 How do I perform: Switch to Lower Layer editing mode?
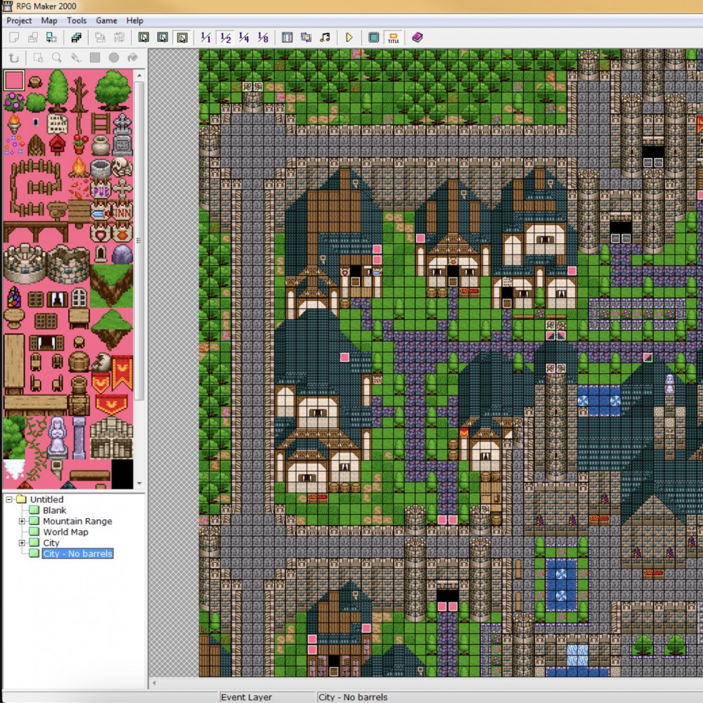point(144,38)
